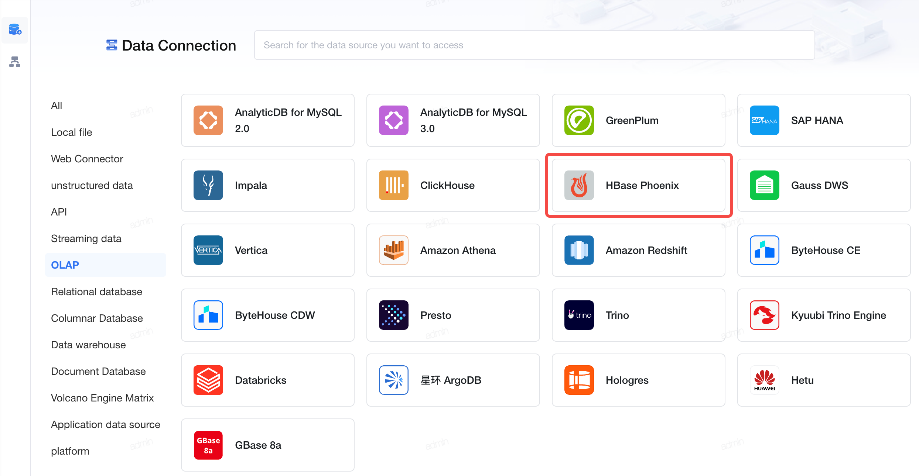Open the SAP HANA connection card
This screenshot has width=919, height=476.
[824, 120]
